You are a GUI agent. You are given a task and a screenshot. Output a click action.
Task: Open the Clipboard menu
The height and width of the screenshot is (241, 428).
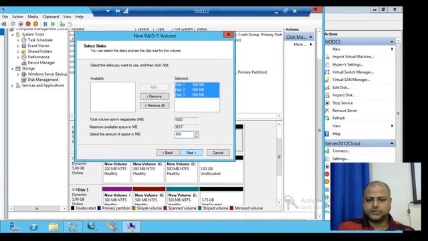51,17
